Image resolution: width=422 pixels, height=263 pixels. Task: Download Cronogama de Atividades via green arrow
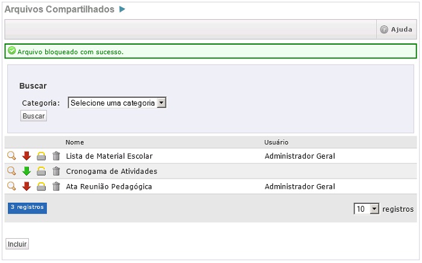(27, 171)
